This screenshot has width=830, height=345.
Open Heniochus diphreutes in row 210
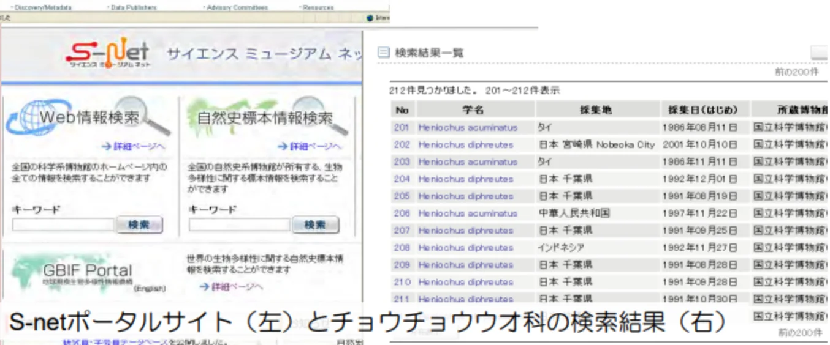(466, 282)
